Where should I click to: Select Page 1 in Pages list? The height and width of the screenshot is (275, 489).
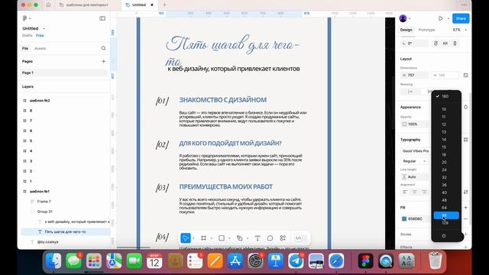click(x=64, y=73)
